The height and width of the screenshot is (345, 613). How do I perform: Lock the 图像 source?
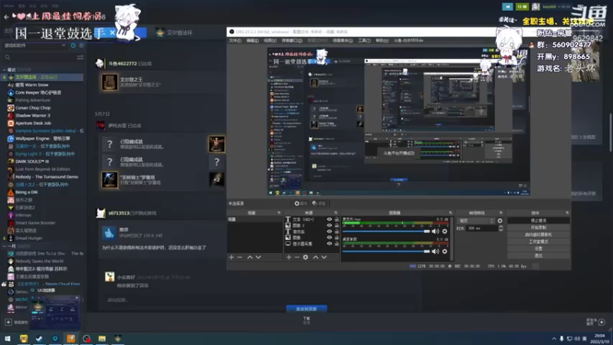[x=336, y=238]
